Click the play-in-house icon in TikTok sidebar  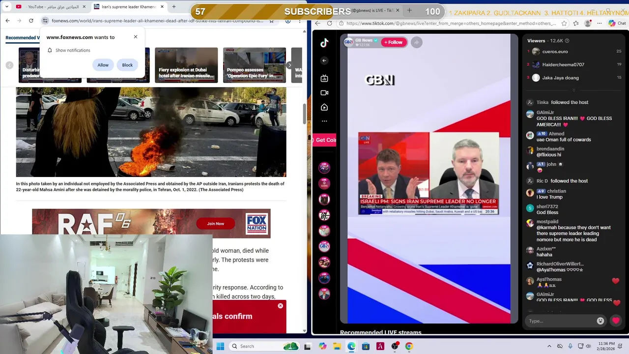[324, 107]
